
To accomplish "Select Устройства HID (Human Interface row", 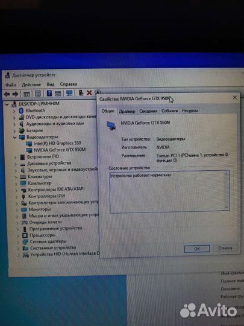I will [65, 254].
